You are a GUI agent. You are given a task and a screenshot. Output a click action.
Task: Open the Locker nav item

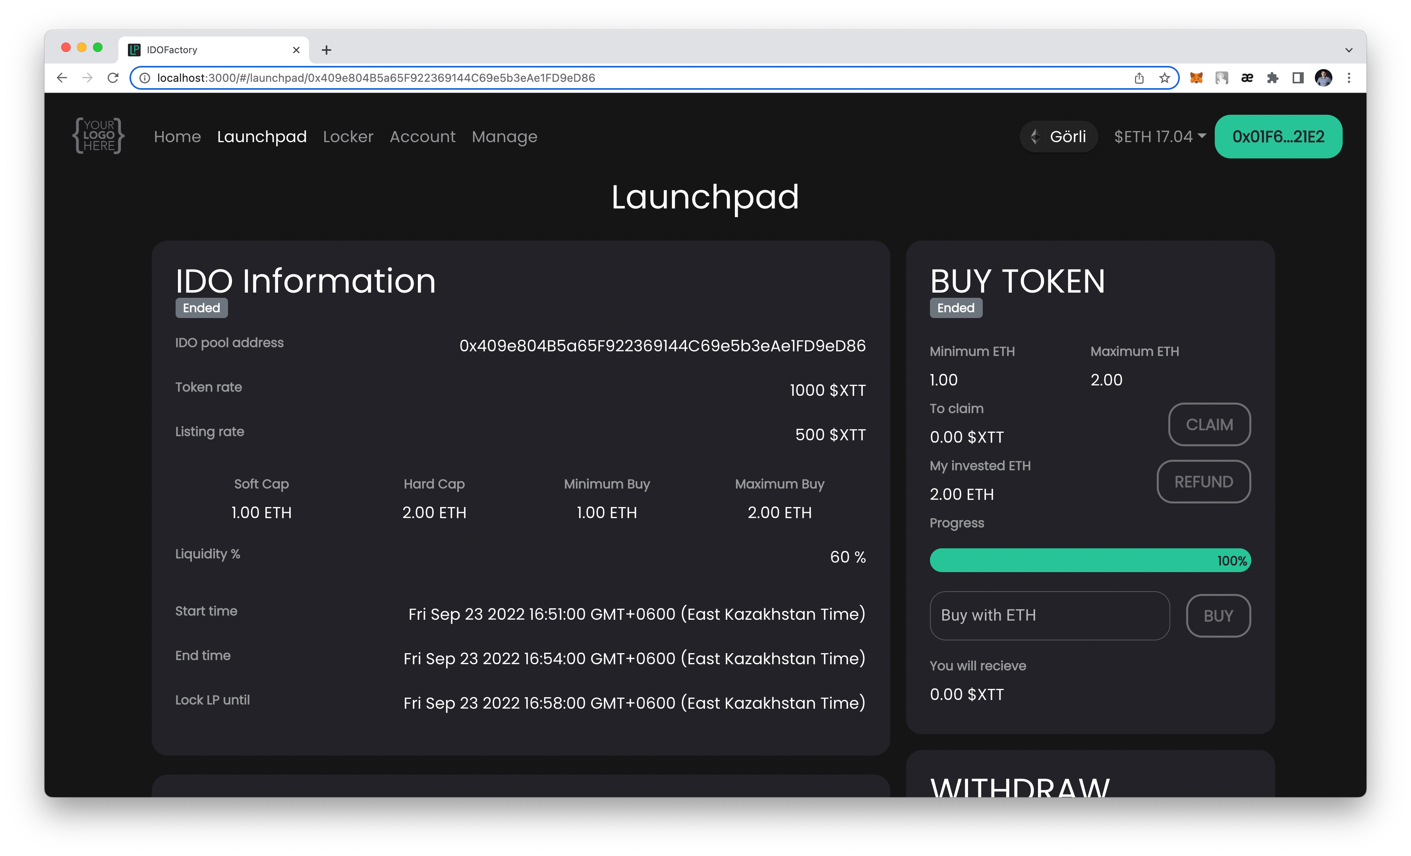coord(348,136)
